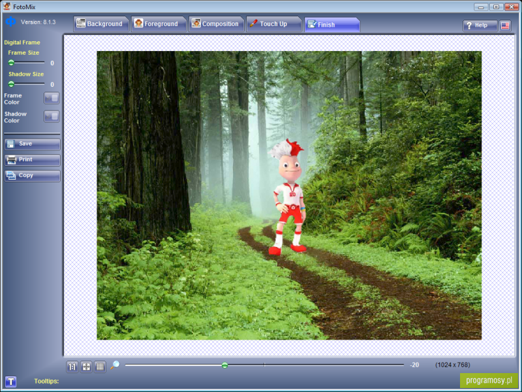This screenshot has width=522, height=392.
Task: Copy the image to clipboard
Action: (32, 176)
